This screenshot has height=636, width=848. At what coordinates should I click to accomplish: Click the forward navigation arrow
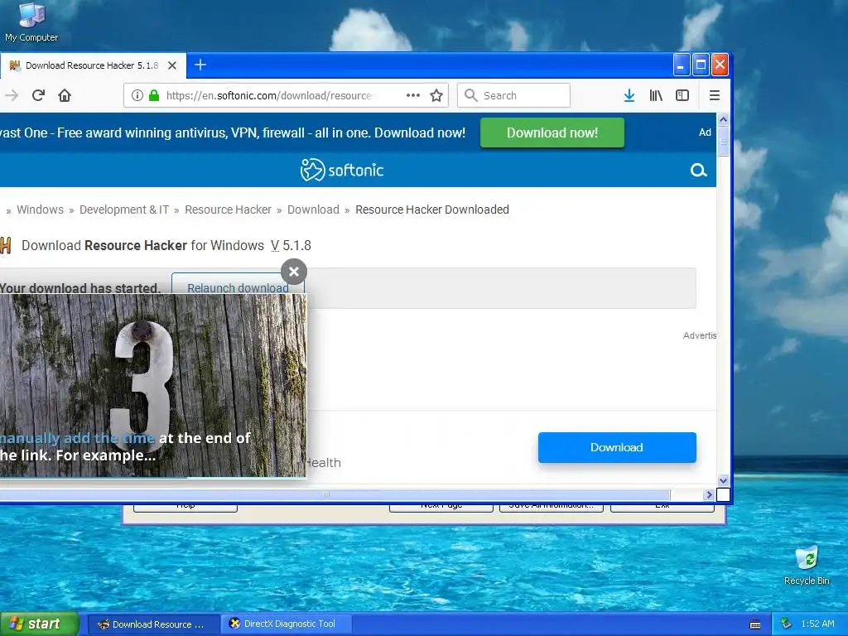[12, 96]
